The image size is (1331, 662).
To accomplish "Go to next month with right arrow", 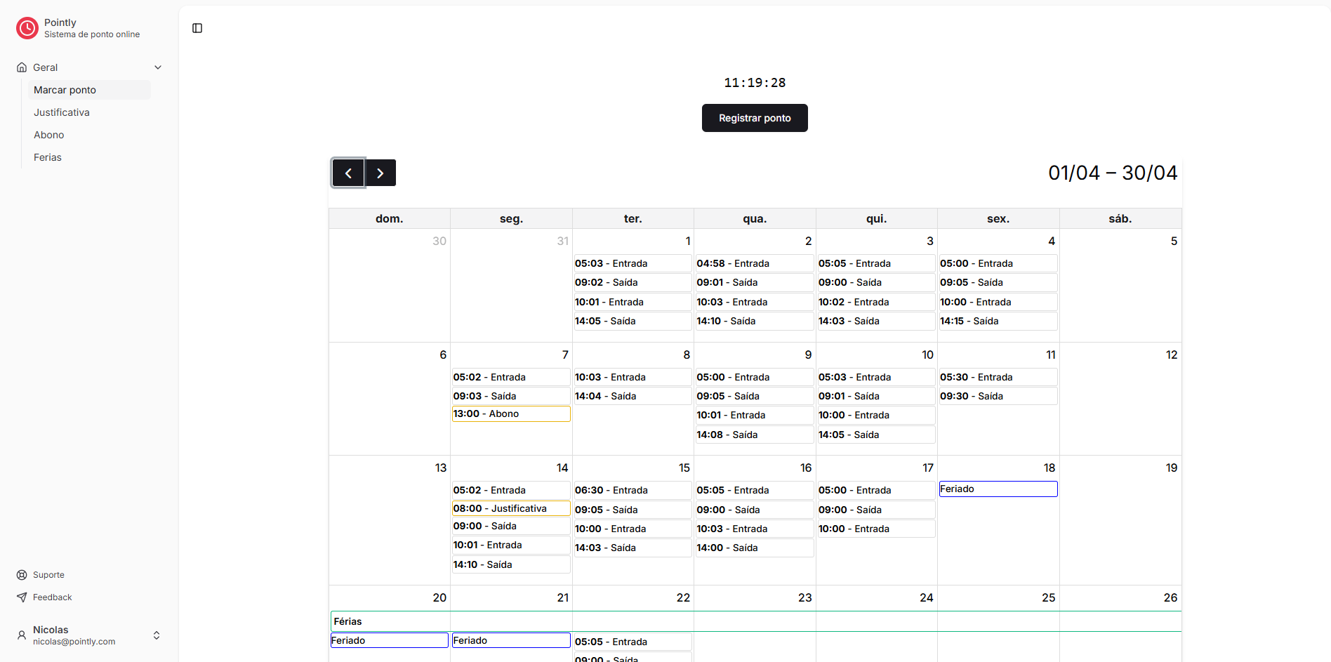I will pyautogui.click(x=380, y=172).
